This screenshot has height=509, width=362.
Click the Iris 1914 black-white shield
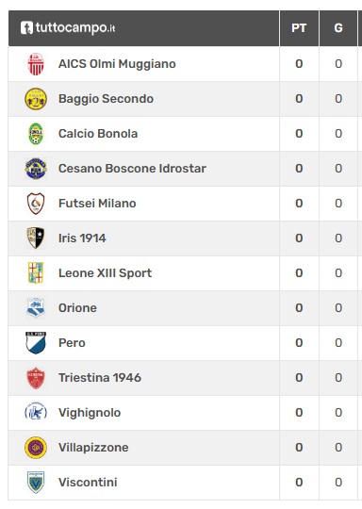click(x=36, y=238)
